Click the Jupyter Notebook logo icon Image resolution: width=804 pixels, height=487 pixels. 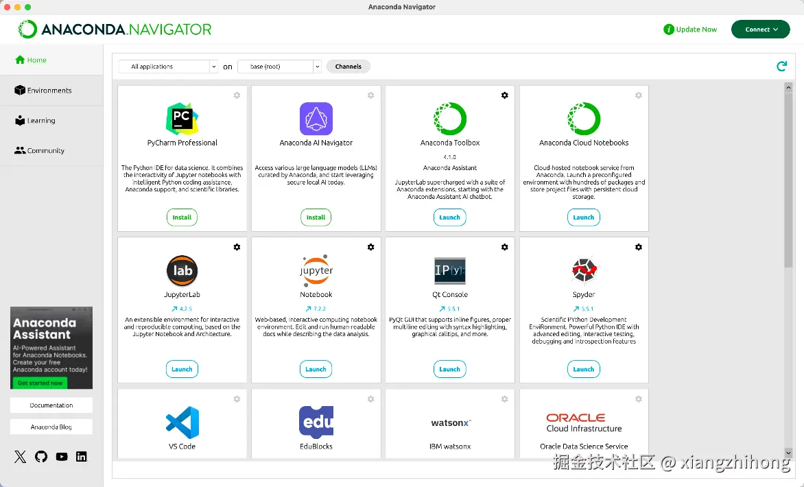point(316,270)
